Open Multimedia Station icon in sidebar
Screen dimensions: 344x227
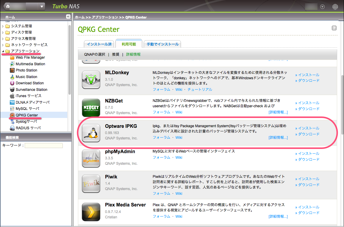coord(12,64)
